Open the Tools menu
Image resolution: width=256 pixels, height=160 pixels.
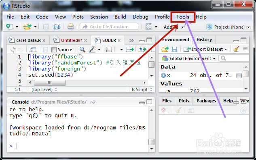tap(183, 17)
